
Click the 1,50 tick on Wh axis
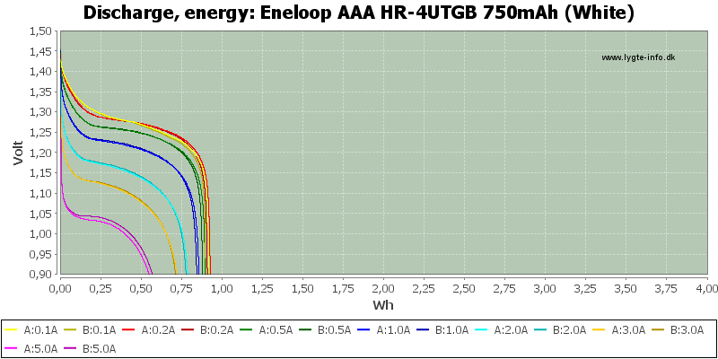[302, 287]
